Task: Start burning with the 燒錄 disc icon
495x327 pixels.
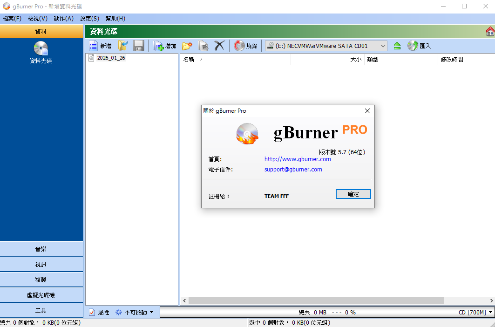Action: [239, 46]
